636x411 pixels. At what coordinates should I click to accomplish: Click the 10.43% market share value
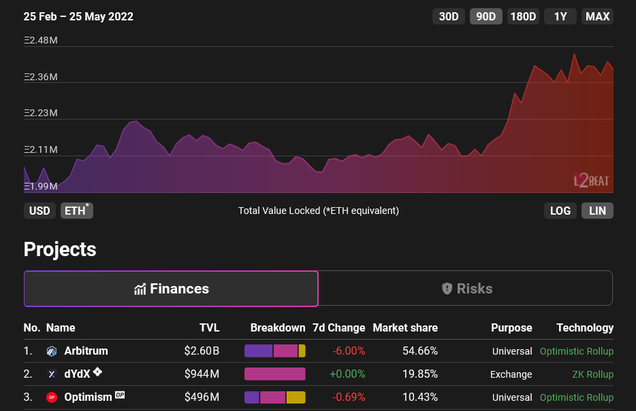tap(420, 397)
